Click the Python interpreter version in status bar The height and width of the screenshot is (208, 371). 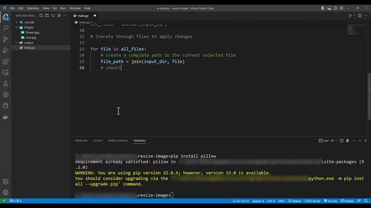[312, 201]
